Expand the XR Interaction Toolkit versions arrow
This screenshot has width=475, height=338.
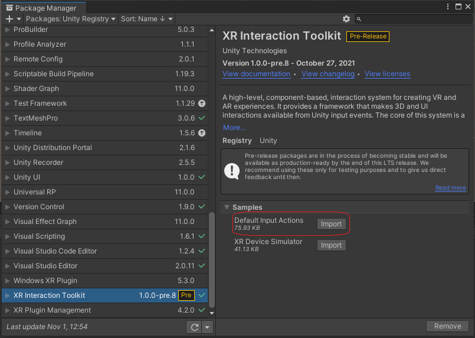(x=8, y=295)
